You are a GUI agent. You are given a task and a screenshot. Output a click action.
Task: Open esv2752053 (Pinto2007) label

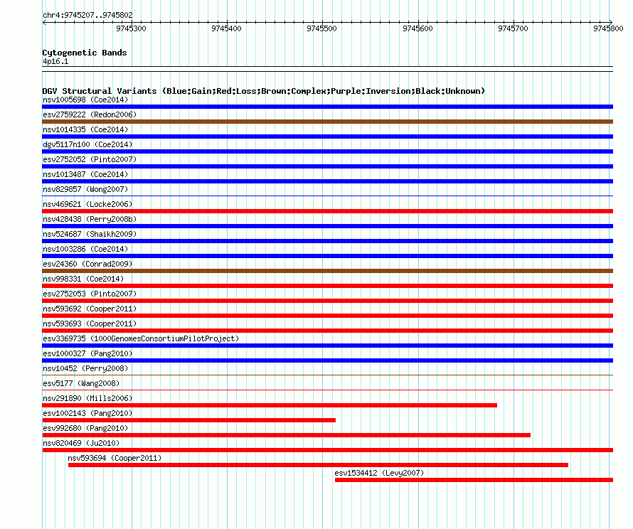[x=90, y=294]
